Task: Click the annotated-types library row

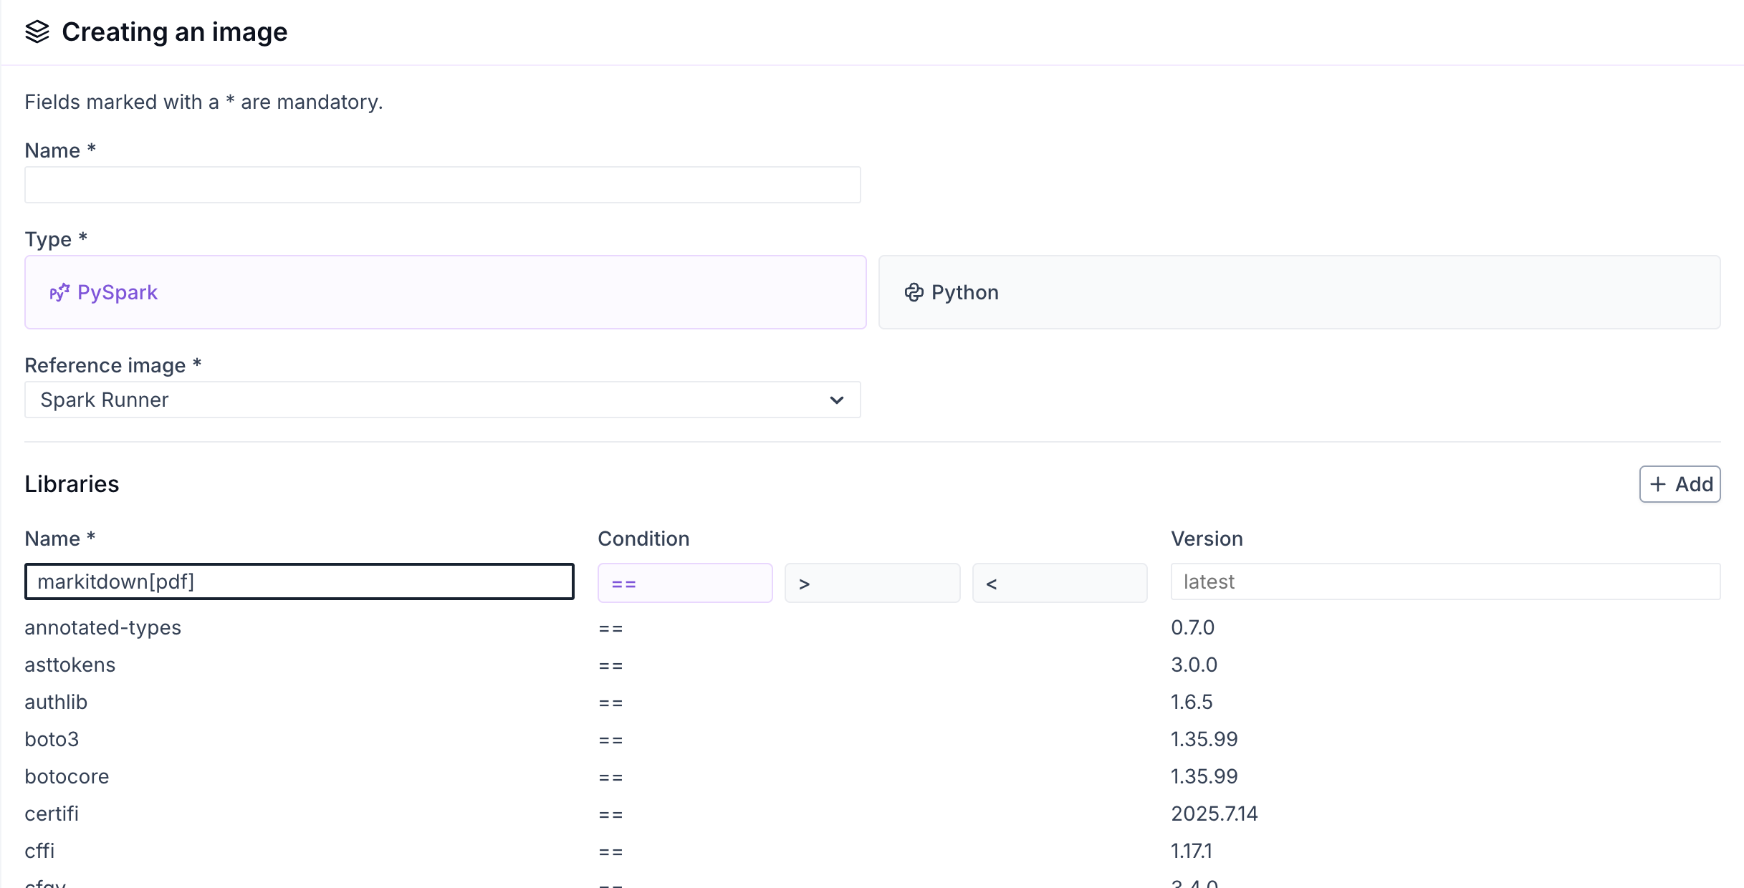Action: pos(872,627)
